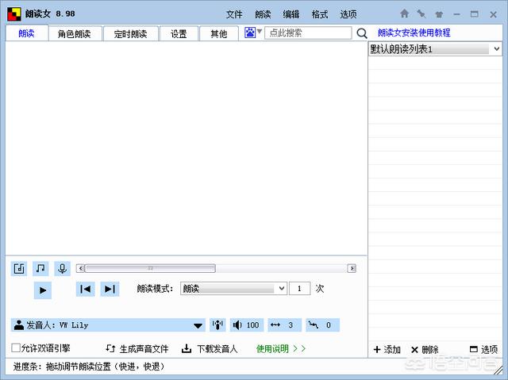Click the reading progress slider thumb
508x380 pixels.
[x=150, y=268]
